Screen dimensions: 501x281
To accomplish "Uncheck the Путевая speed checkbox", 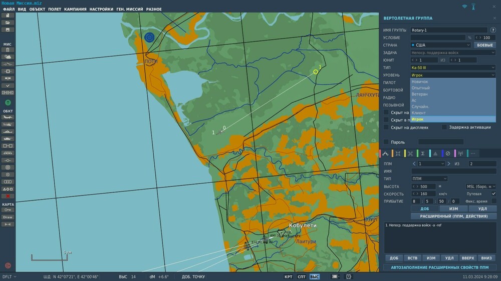I will coord(493,193).
